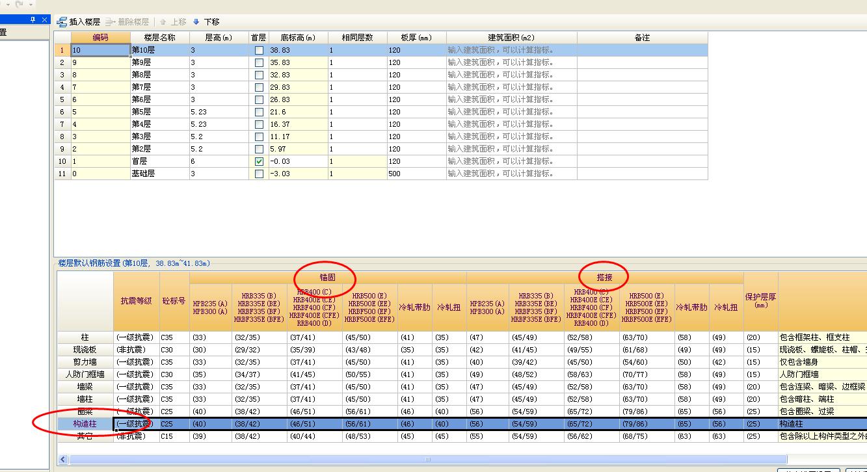
Task: Click the 备注 column header
Action: pos(642,38)
